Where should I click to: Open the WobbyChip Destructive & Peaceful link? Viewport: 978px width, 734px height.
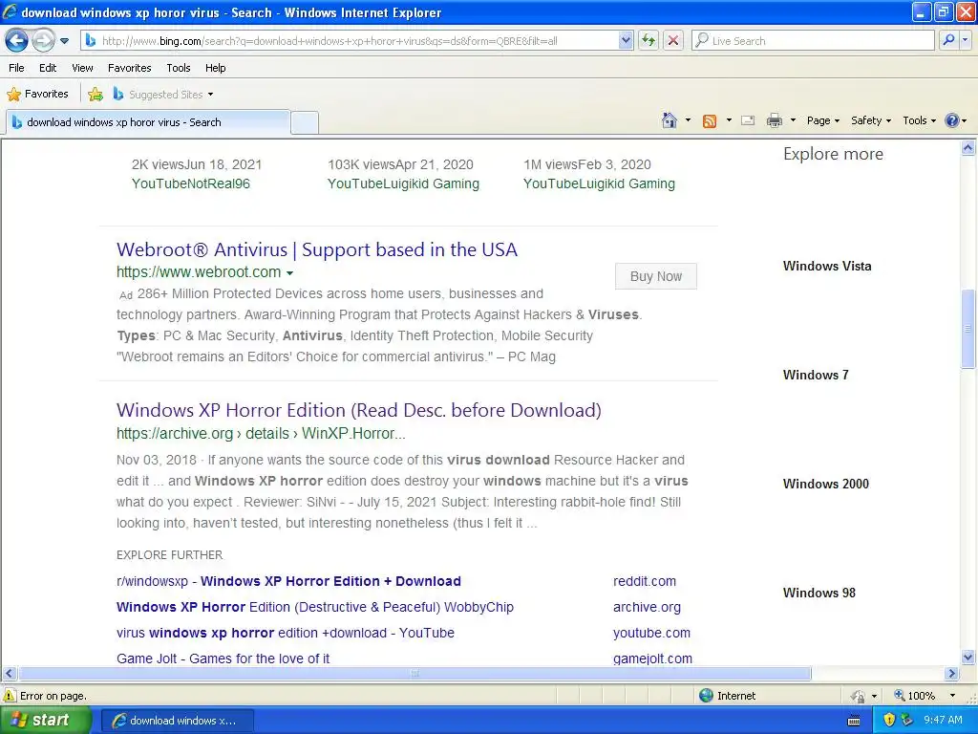[x=315, y=607]
